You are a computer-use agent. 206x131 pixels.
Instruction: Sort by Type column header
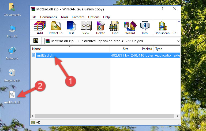coord(167,49)
